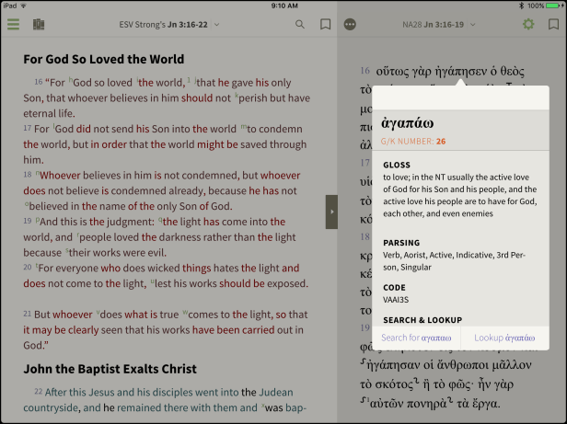Open NA28 Jn 3:16-19 passage dropdown

[439, 24]
